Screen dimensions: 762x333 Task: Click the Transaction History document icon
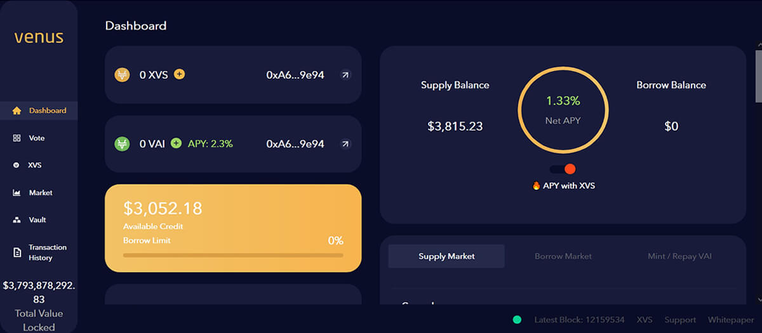[17, 252]
